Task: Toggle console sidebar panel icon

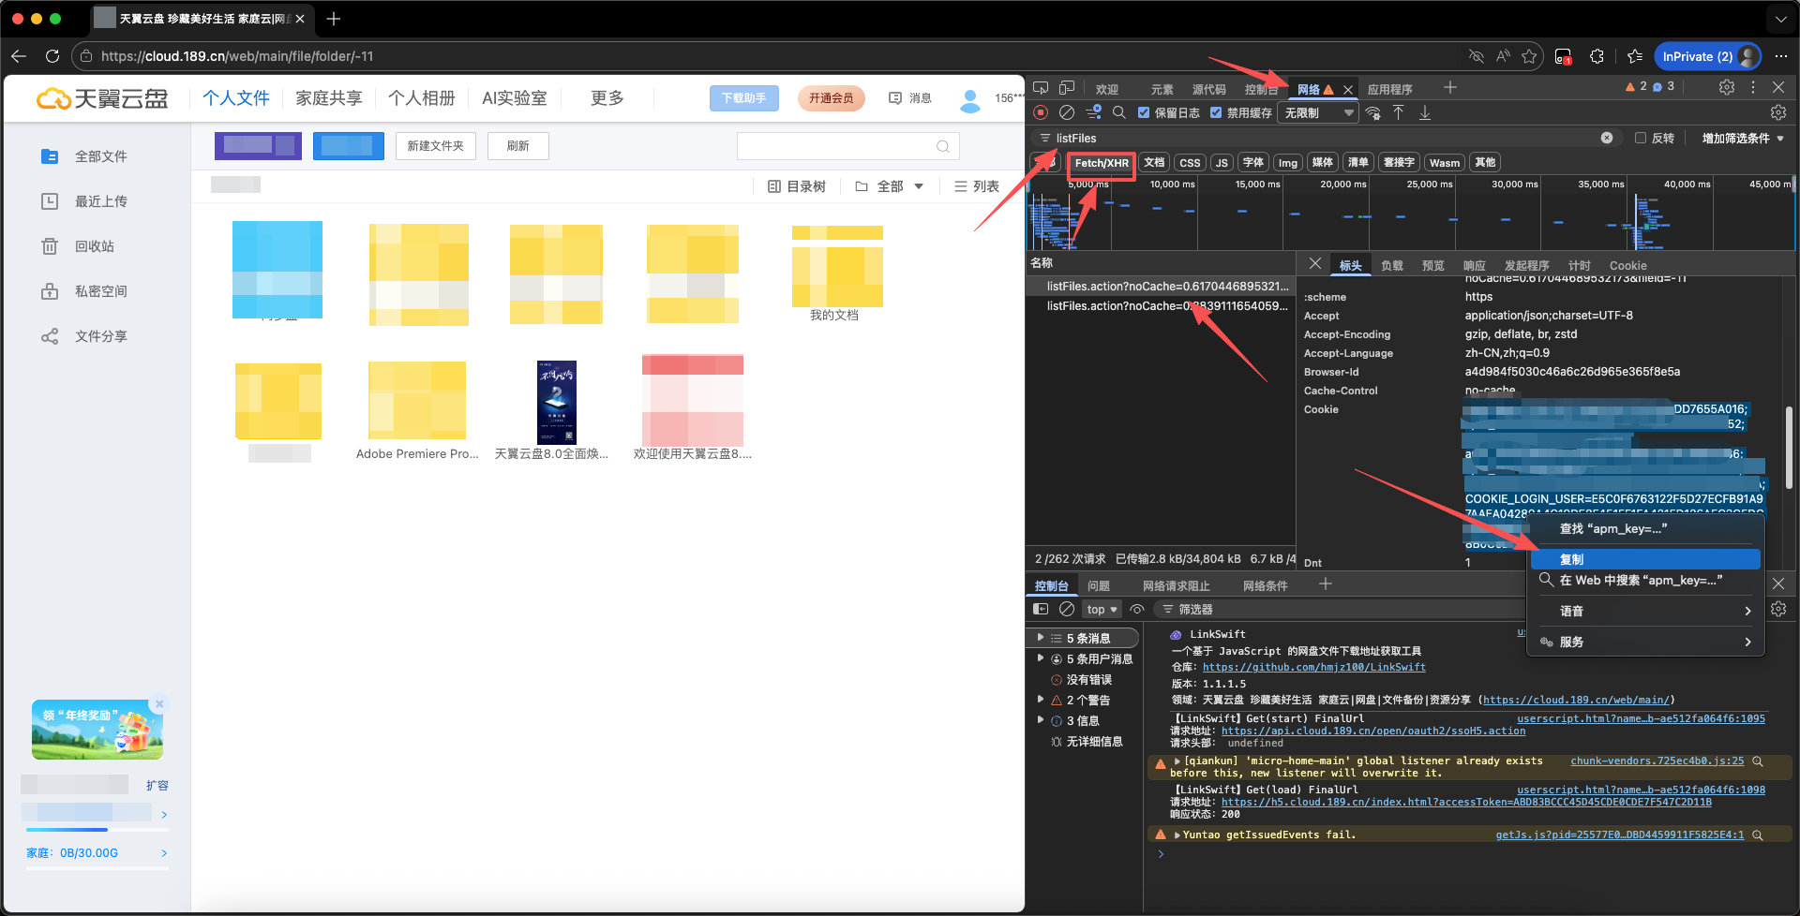Action: [1041, 609]
